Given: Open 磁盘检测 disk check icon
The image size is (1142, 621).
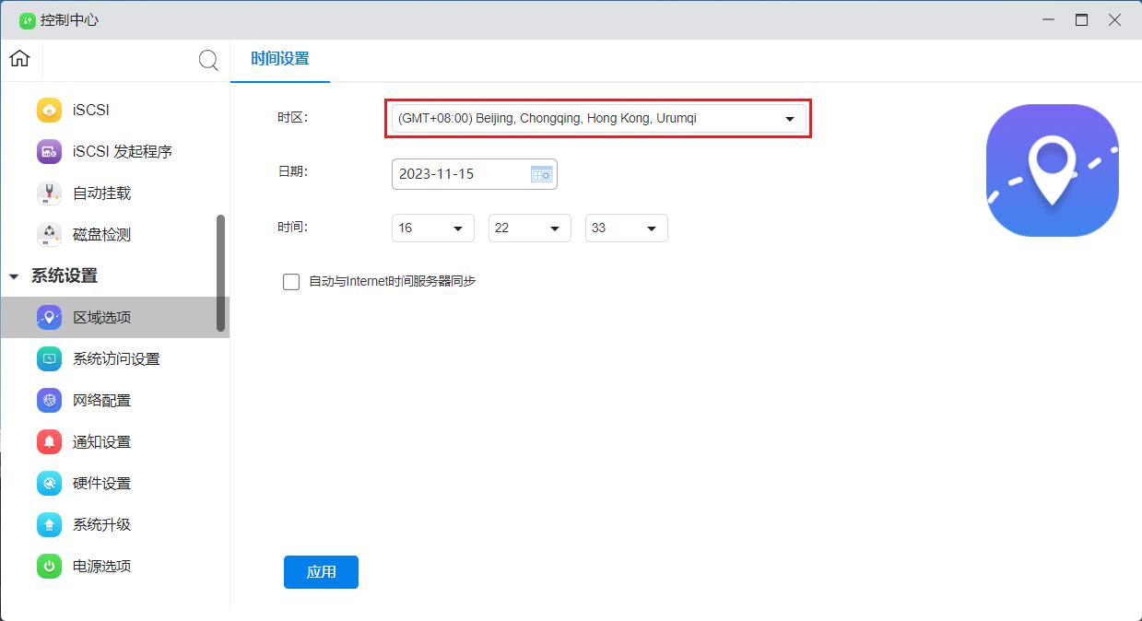Looking at the screenshot, I should tap(49, 234).
